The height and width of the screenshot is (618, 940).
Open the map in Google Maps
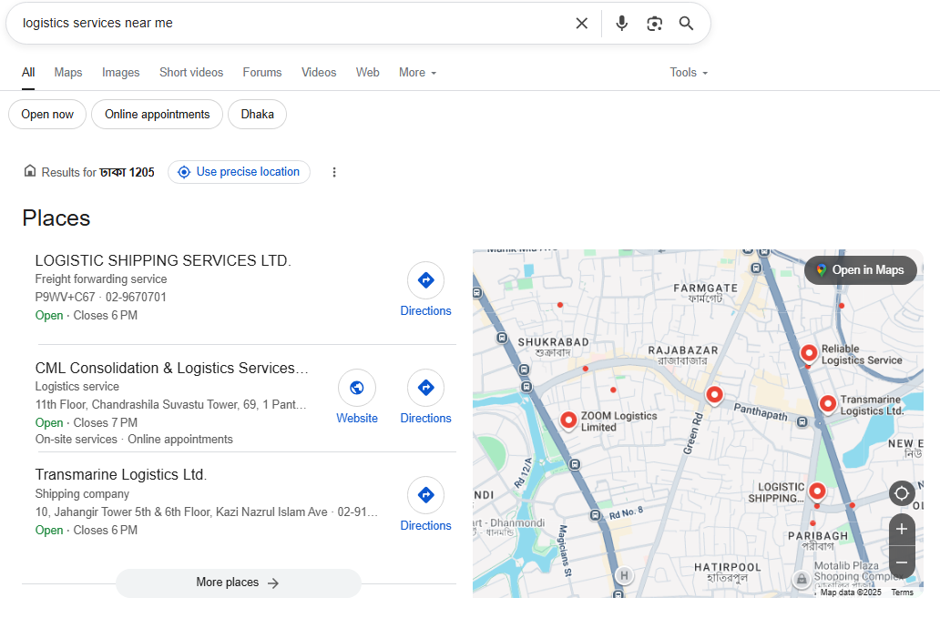[860, 270]
